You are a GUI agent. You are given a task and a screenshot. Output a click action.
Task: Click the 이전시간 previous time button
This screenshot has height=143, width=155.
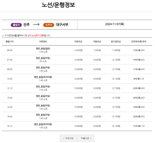tap(68, 138)
